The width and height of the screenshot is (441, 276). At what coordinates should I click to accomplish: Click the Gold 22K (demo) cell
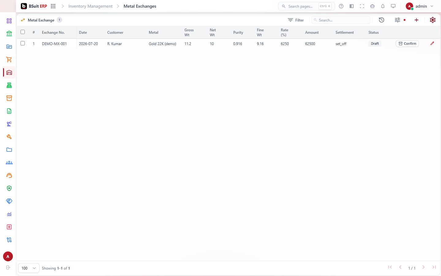pyautogui.click(x=162, y=44)
